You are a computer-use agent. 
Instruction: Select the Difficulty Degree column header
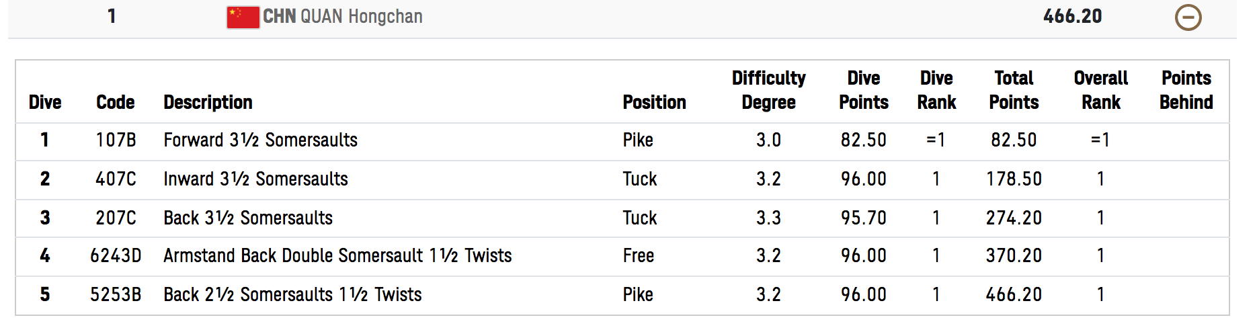[x=769, y=90]
